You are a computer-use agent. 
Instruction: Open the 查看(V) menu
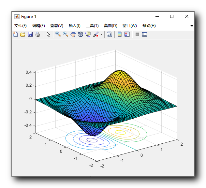point(57,26)
